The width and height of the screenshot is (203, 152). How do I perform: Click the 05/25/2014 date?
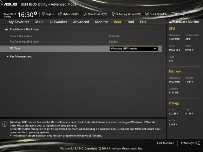(10, 14)
